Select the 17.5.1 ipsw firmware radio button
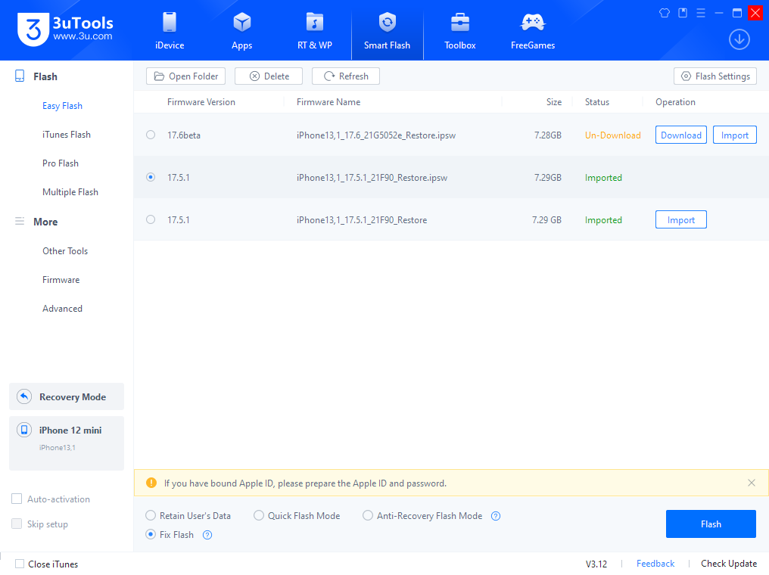The width and height of the screenshot is (769, 575). click(151, 177)
